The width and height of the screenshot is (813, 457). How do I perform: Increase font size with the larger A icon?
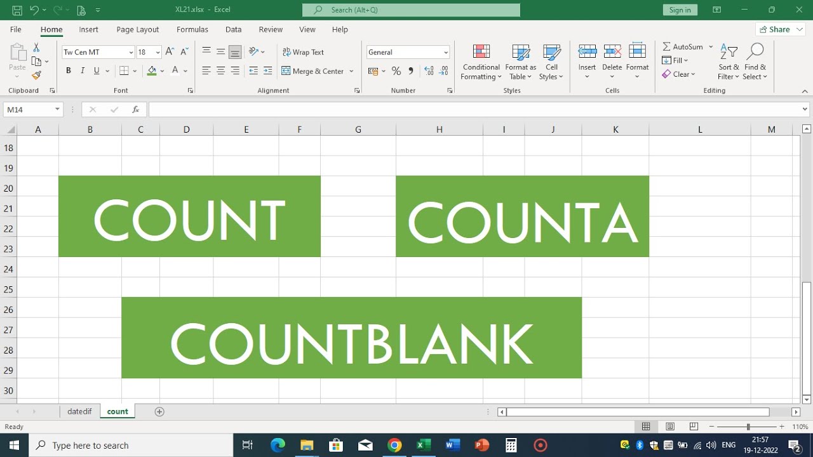(170, 52)
